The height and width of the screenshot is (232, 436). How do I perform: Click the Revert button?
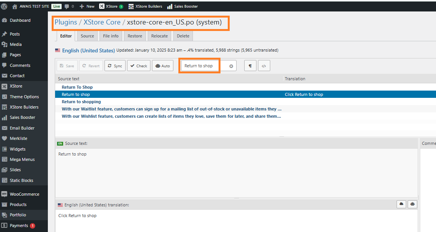point(91,66)
